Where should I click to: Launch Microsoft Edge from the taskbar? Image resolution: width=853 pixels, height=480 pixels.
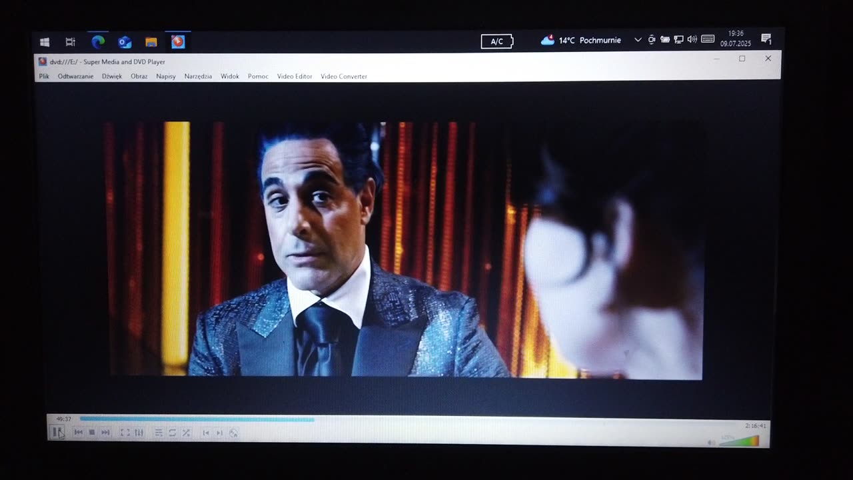(x=98, y=42)
